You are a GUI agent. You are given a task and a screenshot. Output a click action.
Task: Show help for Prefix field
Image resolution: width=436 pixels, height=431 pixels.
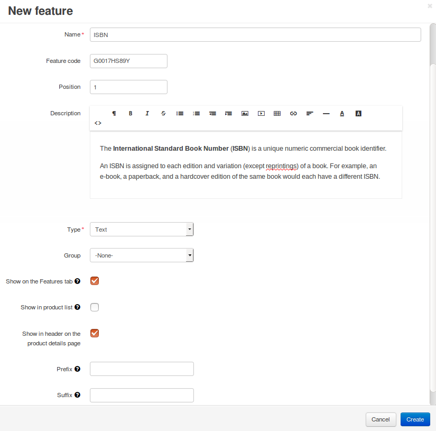pyautogui.click(x=77, y=369)
